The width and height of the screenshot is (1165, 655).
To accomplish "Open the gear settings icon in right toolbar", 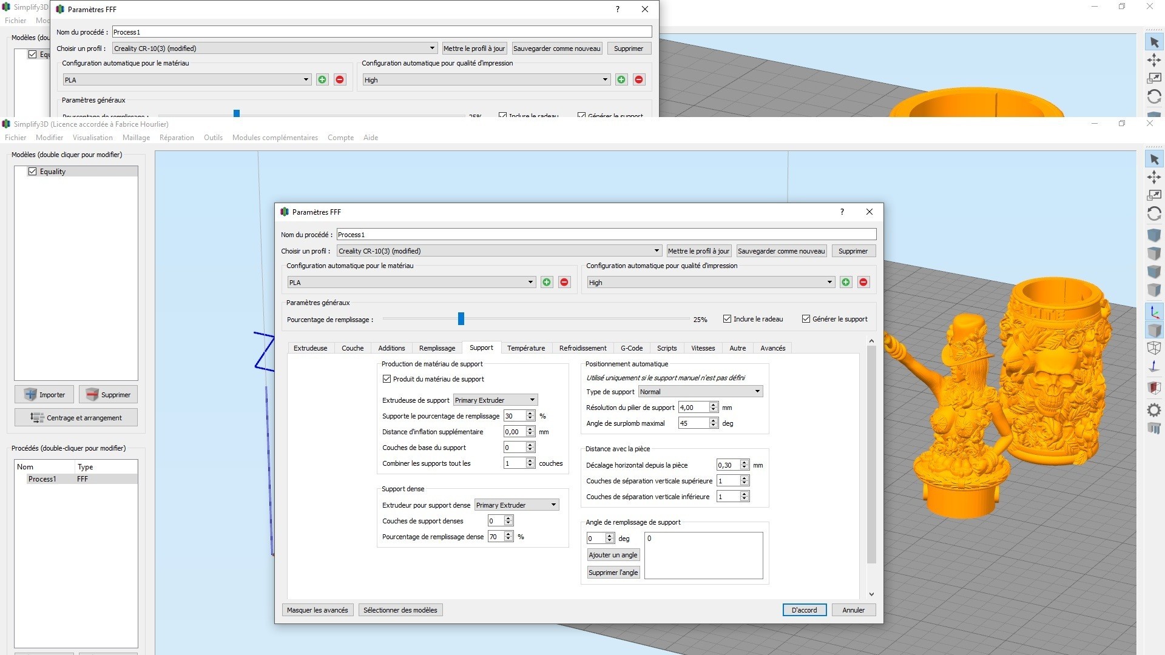I will (x=1154, y=410).
